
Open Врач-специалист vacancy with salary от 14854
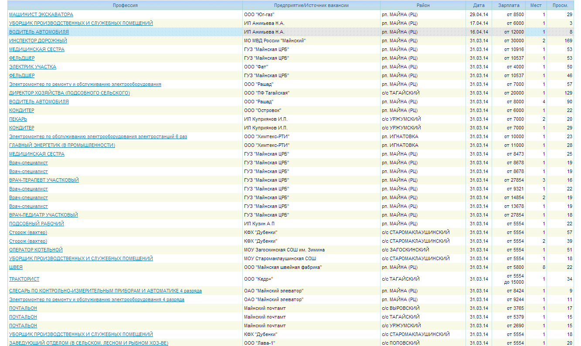[28, 197]
